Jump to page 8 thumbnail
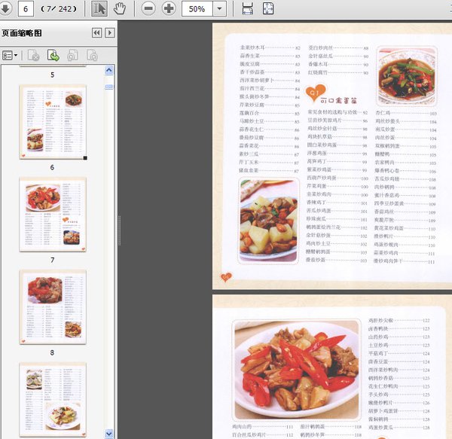 pyautogui.click(x=53, y=306)
